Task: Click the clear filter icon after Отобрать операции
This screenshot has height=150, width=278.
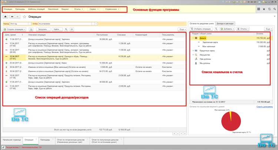Action: (x=216, y=29)
